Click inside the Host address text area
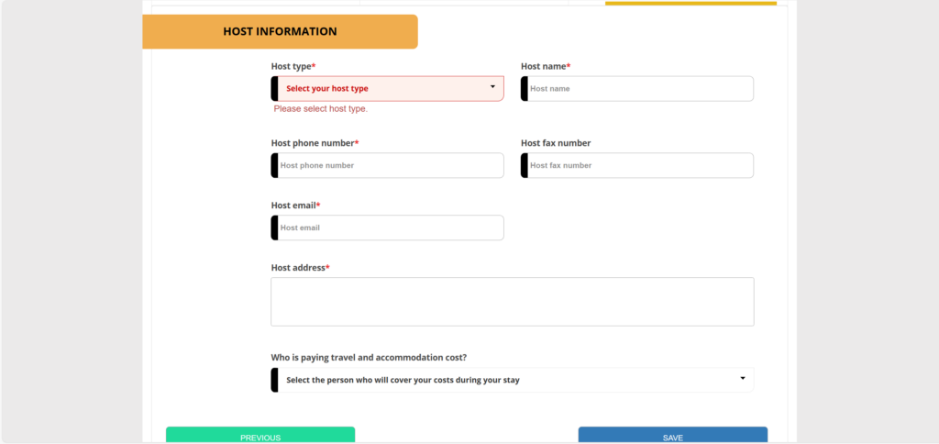Viewport: 939px width, 444px height. pyautogui.click(x=512, y=302)
